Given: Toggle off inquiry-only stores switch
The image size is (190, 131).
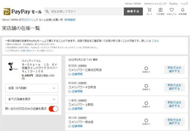Looking at the screenshot, I should [x=54, y=109].
